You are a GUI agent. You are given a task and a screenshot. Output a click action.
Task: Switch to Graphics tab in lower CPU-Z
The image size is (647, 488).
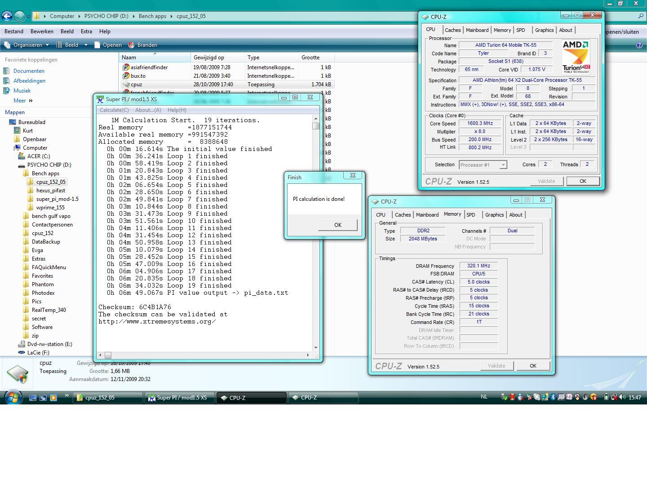coord(495,215)
